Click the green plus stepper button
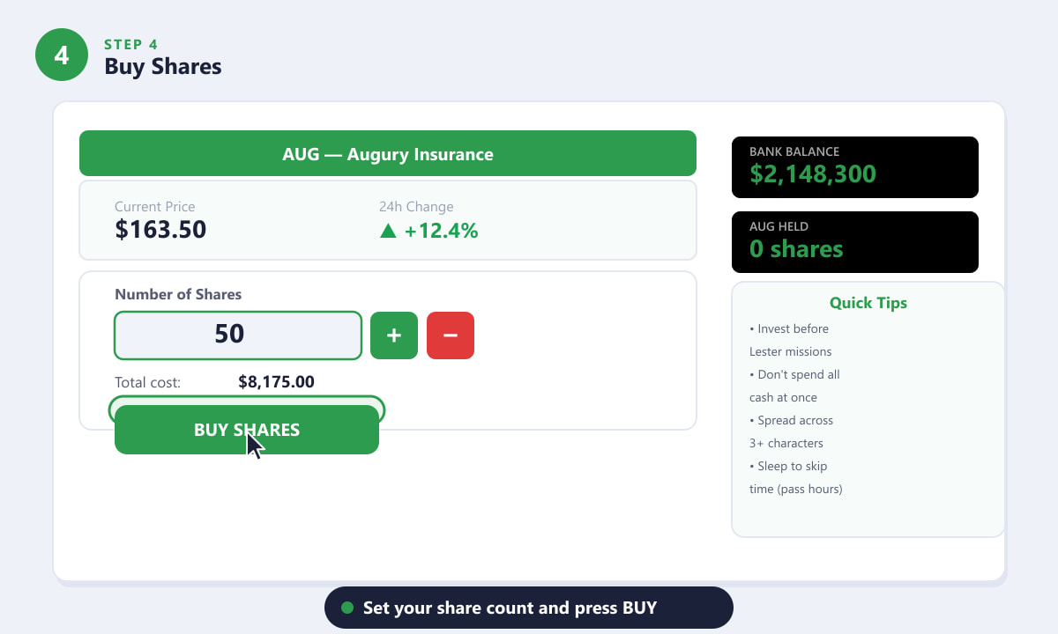 [394, 335]
